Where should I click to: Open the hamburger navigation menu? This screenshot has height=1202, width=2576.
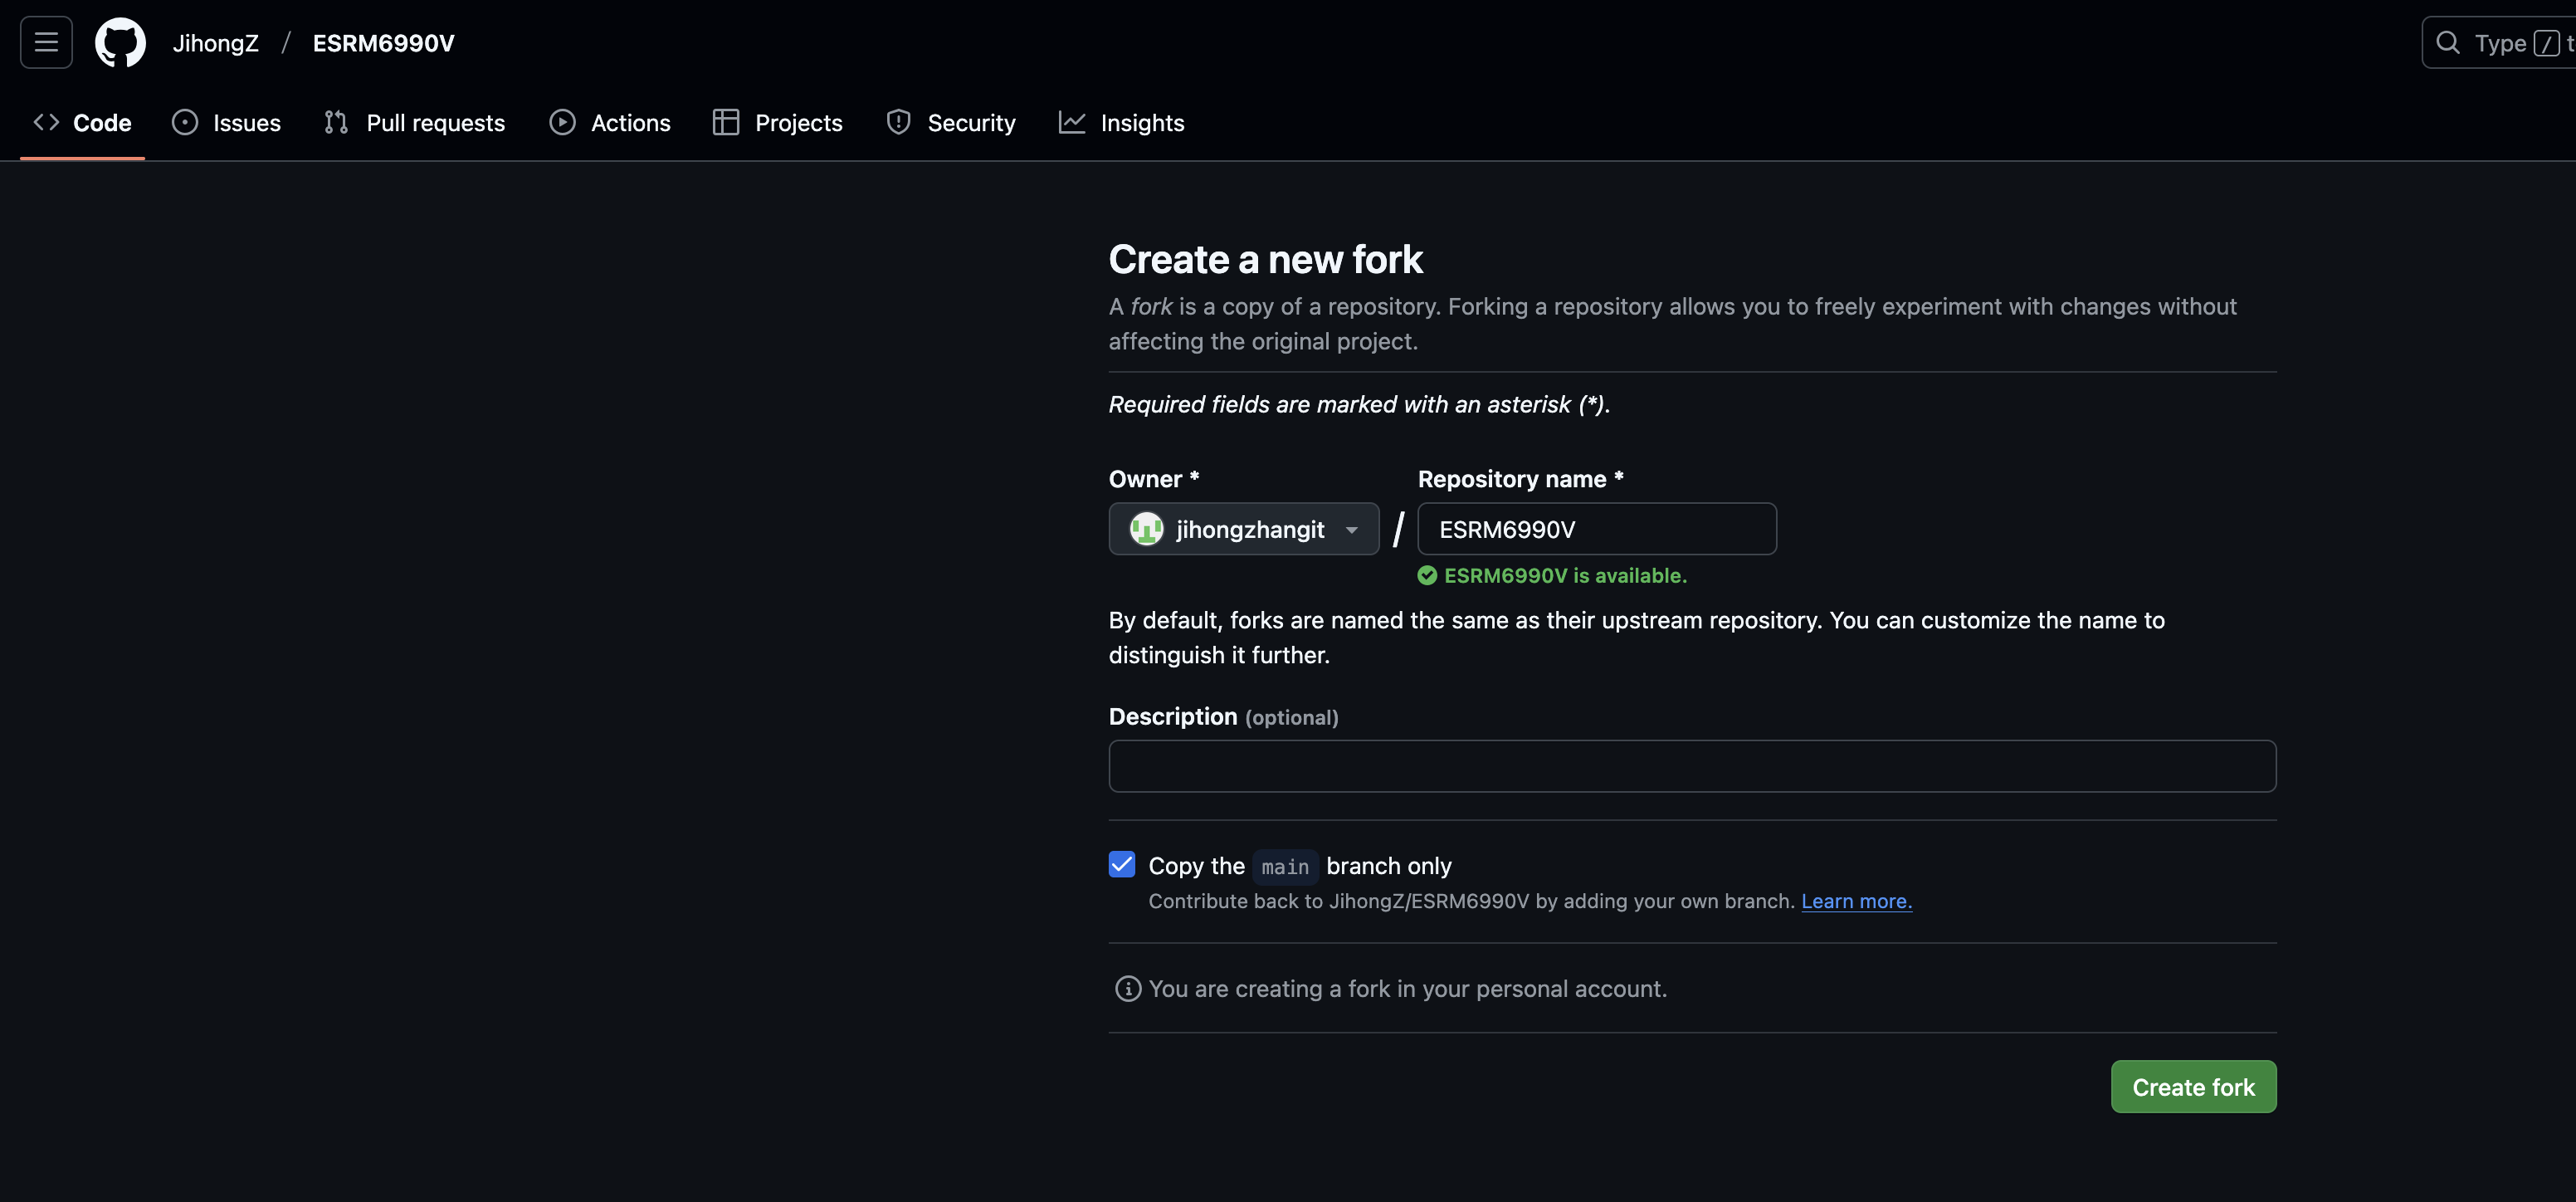coord(46,42)
